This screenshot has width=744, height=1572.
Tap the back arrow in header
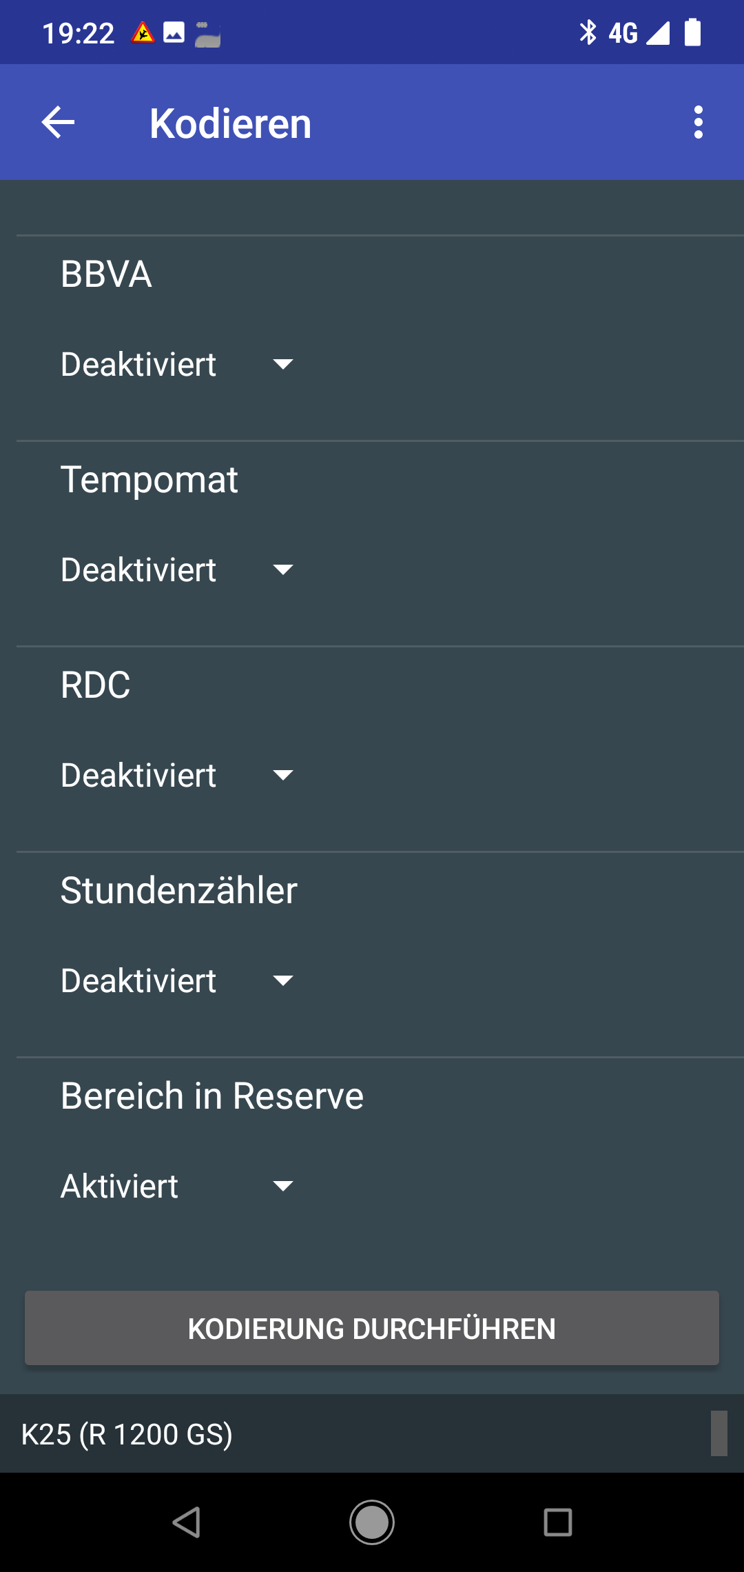coord(59,123)
